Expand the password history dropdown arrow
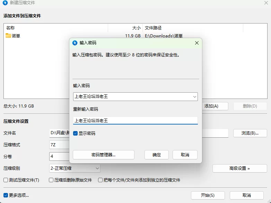 (195, 97)
